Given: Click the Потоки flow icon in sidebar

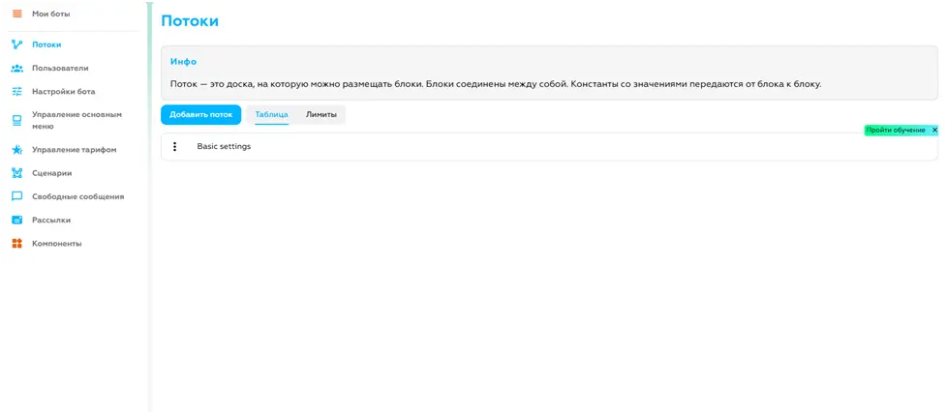Looking at the screenshot, I should tap(16, 44).
